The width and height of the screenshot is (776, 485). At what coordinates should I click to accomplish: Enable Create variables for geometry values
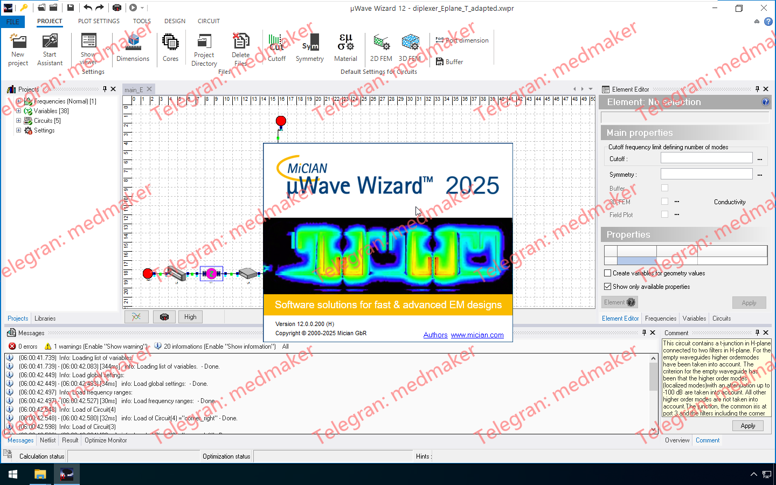tap(608, 273)
